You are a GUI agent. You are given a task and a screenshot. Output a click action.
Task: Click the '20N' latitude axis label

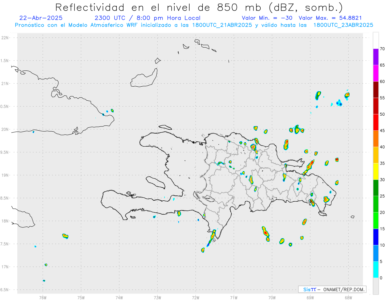coord(5,129)
